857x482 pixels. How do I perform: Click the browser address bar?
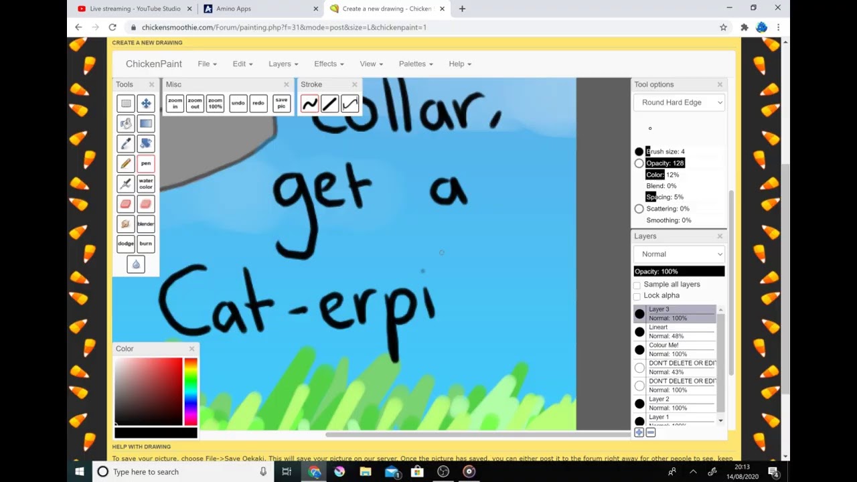(x=422, y=27)
